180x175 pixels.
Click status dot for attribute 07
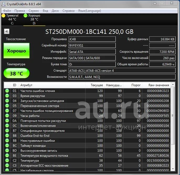[7, 111]
